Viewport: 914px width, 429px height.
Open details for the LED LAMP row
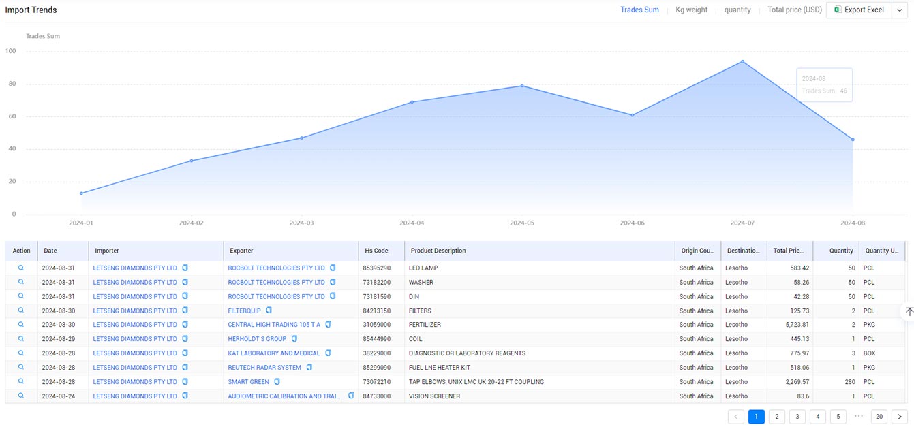click(x=21, y=268)
